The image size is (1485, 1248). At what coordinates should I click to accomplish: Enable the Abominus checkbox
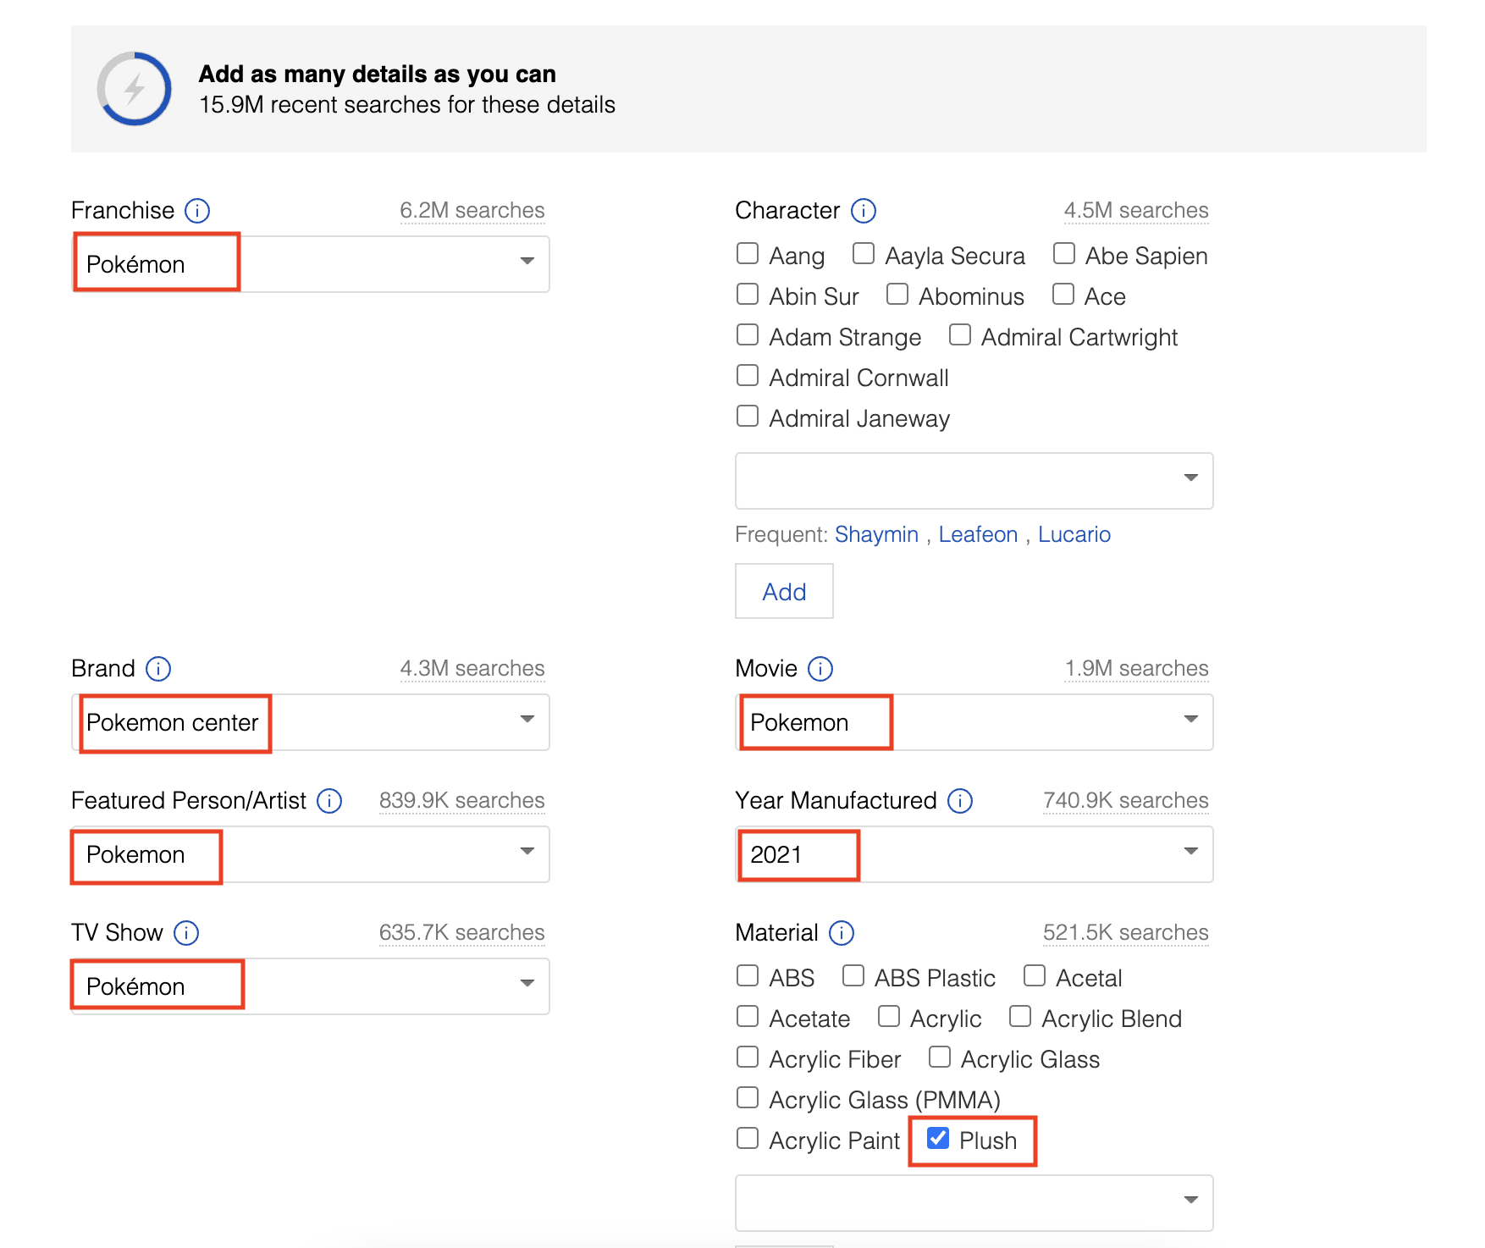[x=897, y=294]
